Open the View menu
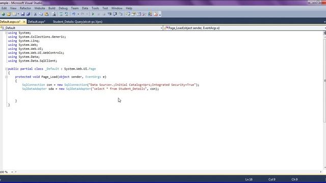This screenshot has width=326, height=183. 13,8
